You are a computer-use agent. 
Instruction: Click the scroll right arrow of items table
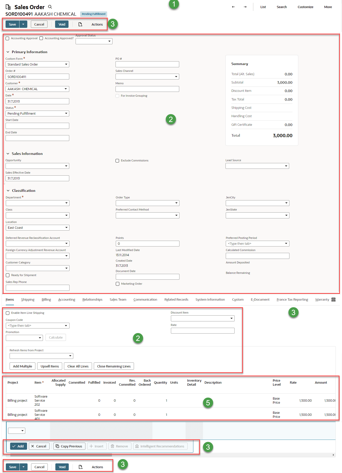(333, 455)
